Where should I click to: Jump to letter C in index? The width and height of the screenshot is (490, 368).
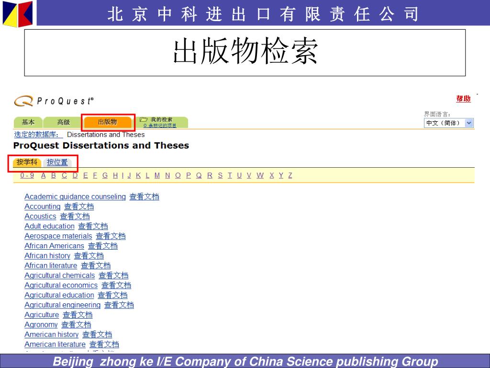click(64, 175)
